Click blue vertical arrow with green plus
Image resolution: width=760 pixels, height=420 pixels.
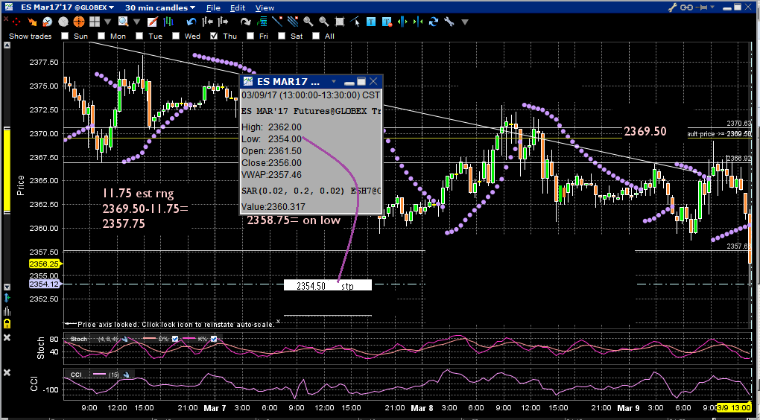click(x=7, y=298)
